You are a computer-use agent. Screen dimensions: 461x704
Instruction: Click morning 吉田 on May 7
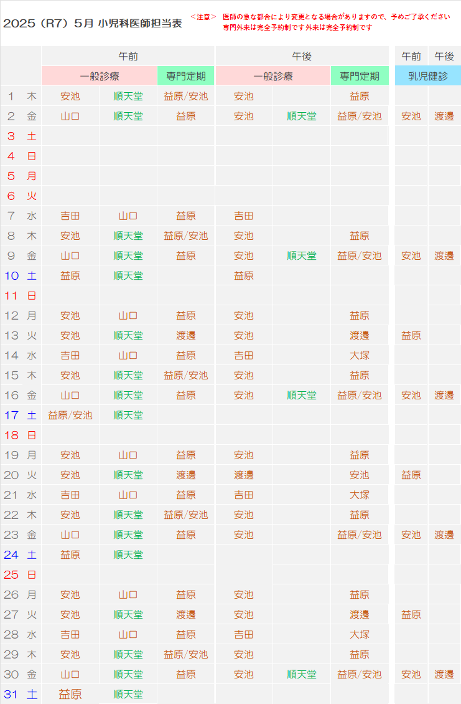click(70, 216)
